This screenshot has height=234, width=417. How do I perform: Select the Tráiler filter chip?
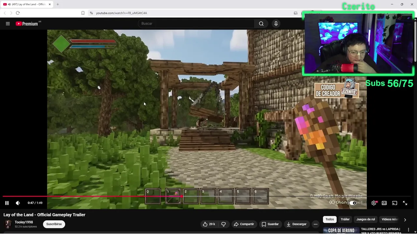coord(345,219)
